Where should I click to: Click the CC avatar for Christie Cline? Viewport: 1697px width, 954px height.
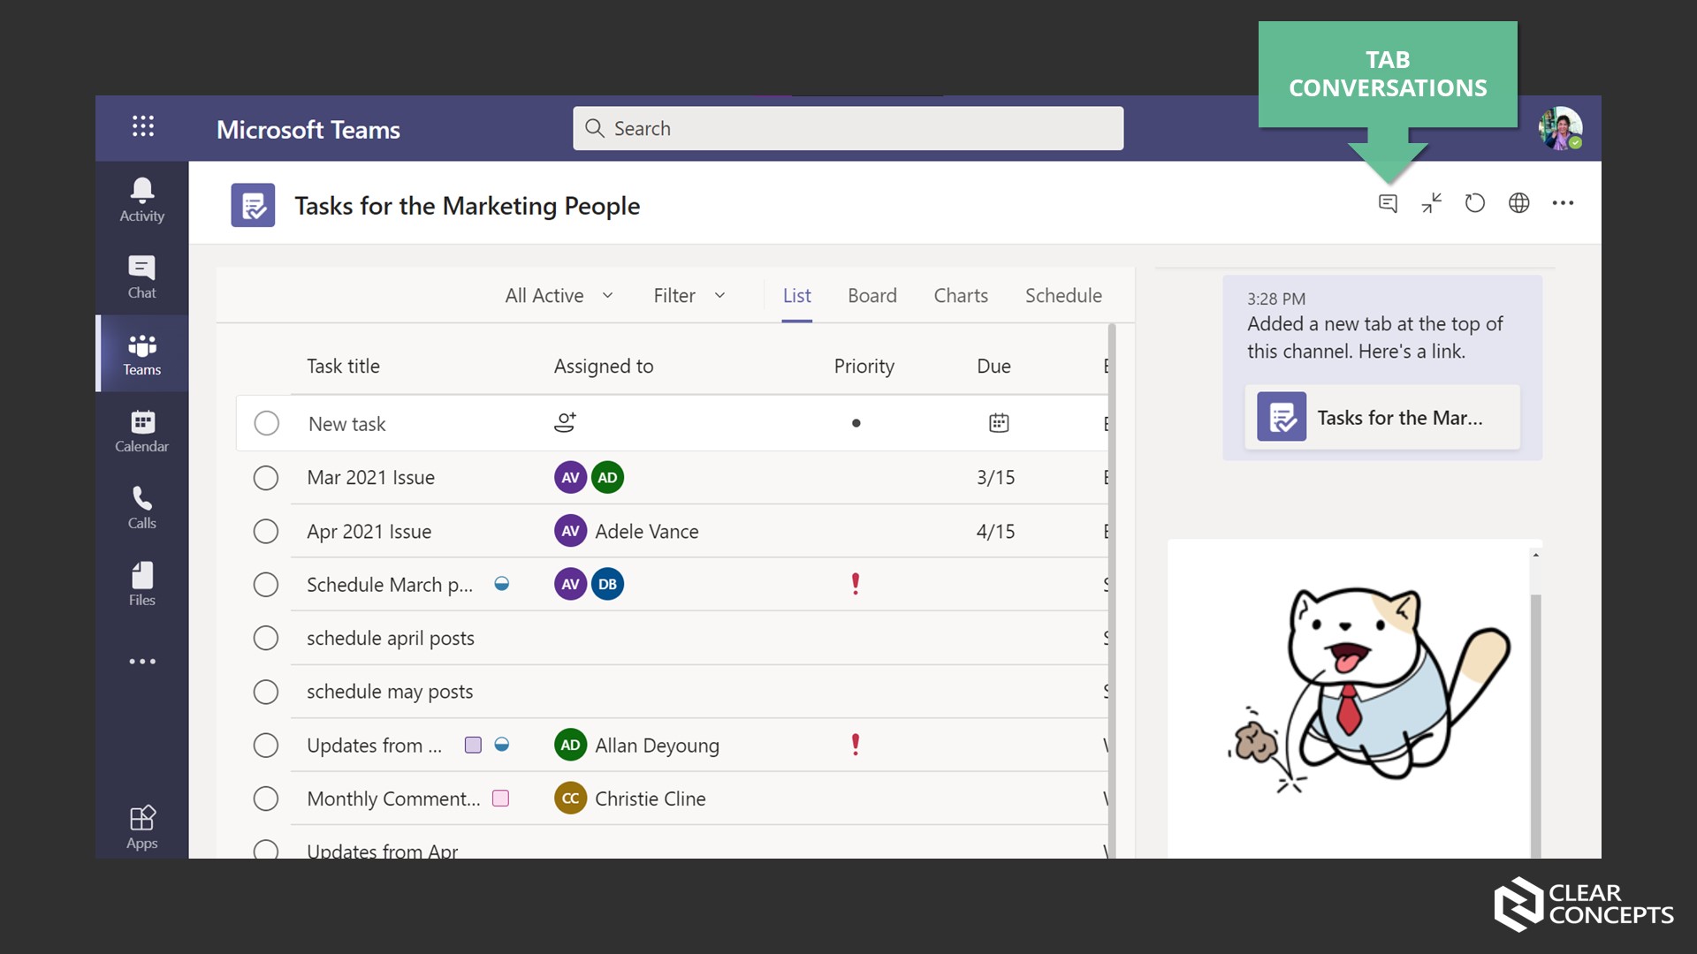pos(570,799)
